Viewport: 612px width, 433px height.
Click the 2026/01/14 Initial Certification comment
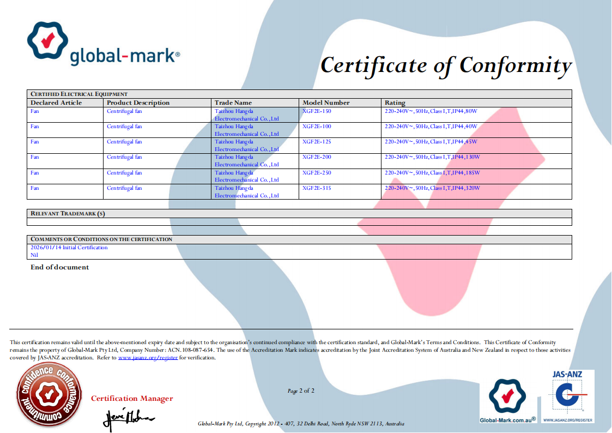(x=69, y=248)
